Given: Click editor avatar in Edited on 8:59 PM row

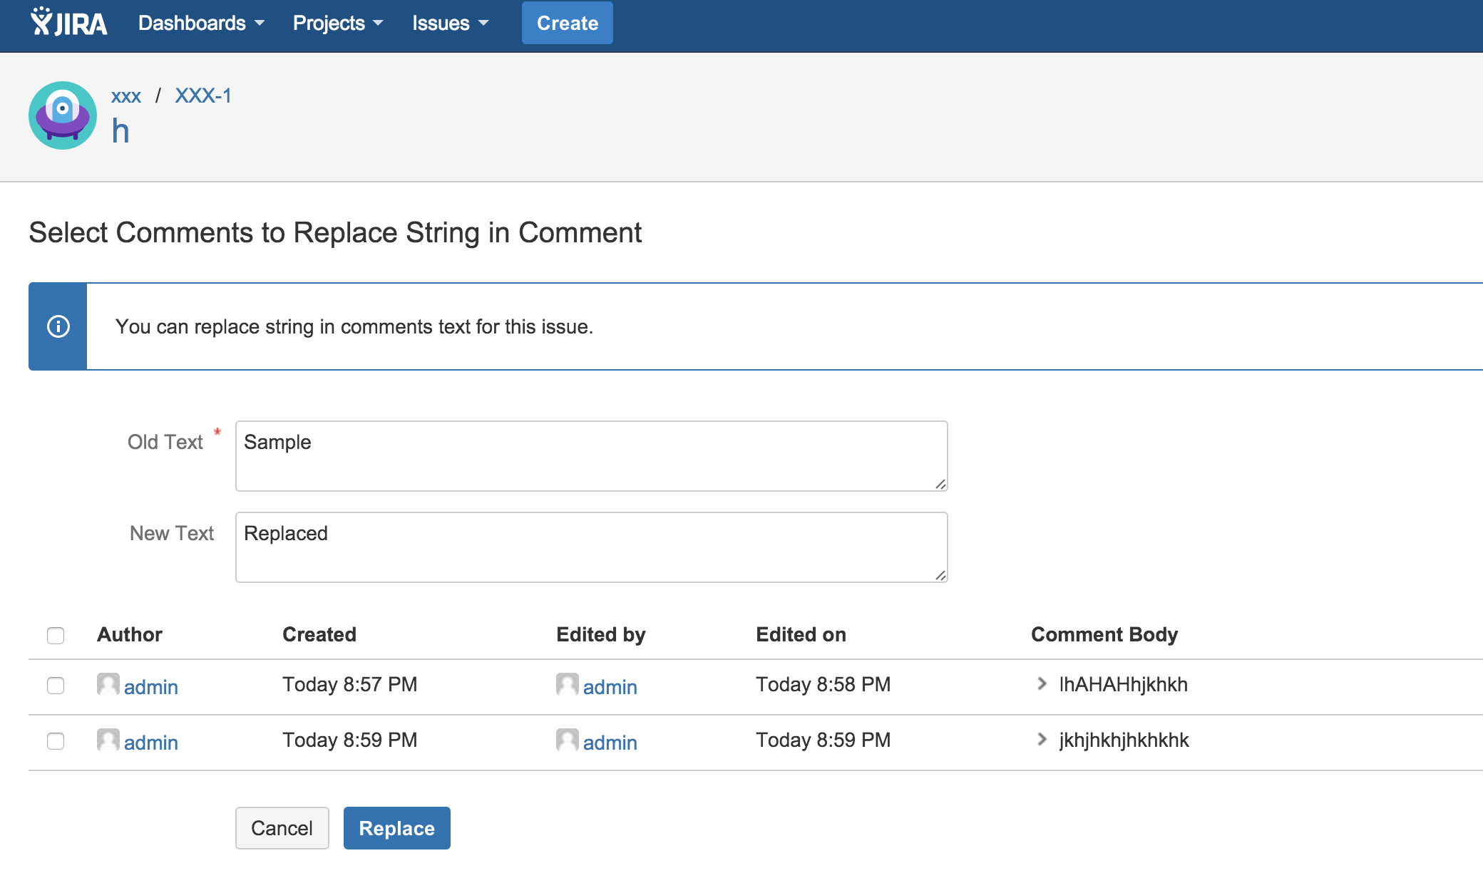Looking at the screenshot, I should coord(568,740).
